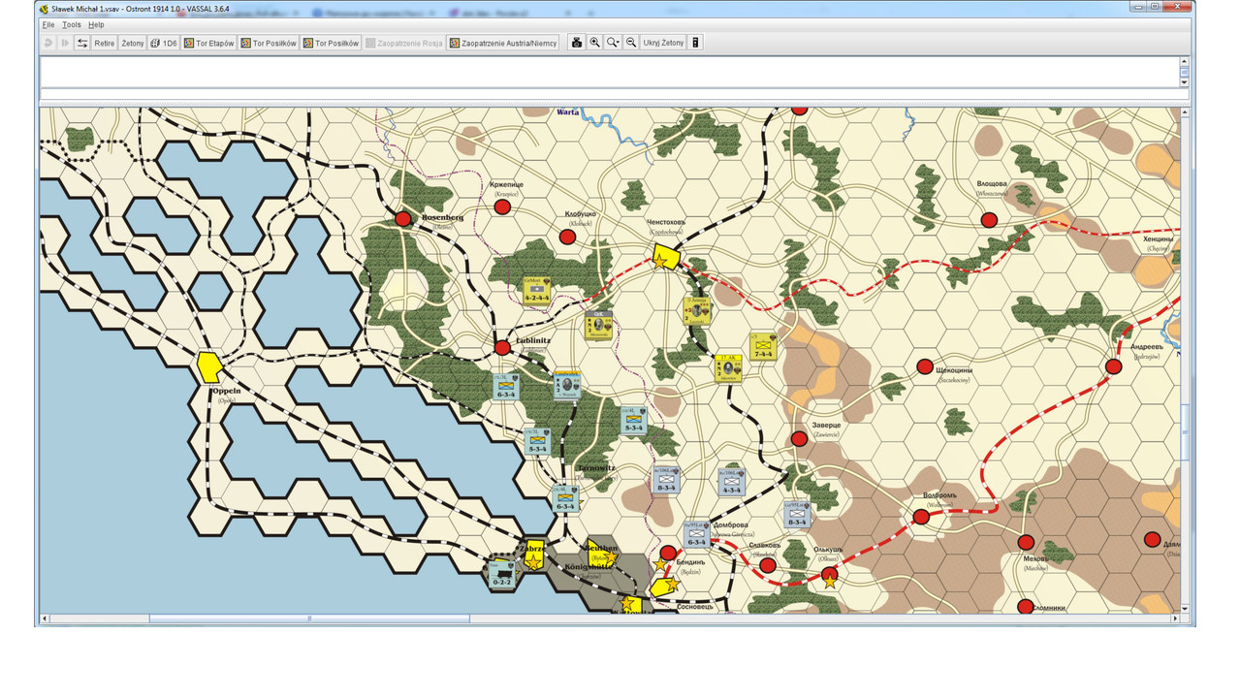Click the Zaopatrzenie Rosja button
Image resolution: width=1241 pixels, height=698 pixels.
click(x=404, y=43)
